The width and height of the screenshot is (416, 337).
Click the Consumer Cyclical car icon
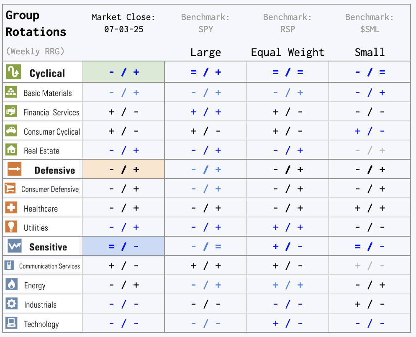tap(11, 130)
